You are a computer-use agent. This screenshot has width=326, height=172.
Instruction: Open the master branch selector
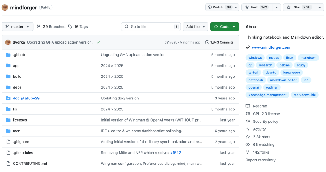pyautogui.click(x=17, y=27)
